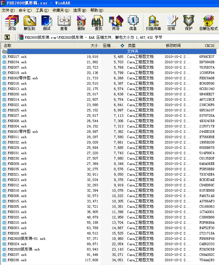Select file FHX035.exb
The height and width of the screenshot is (265, 219).
click(x=17, y=169)
